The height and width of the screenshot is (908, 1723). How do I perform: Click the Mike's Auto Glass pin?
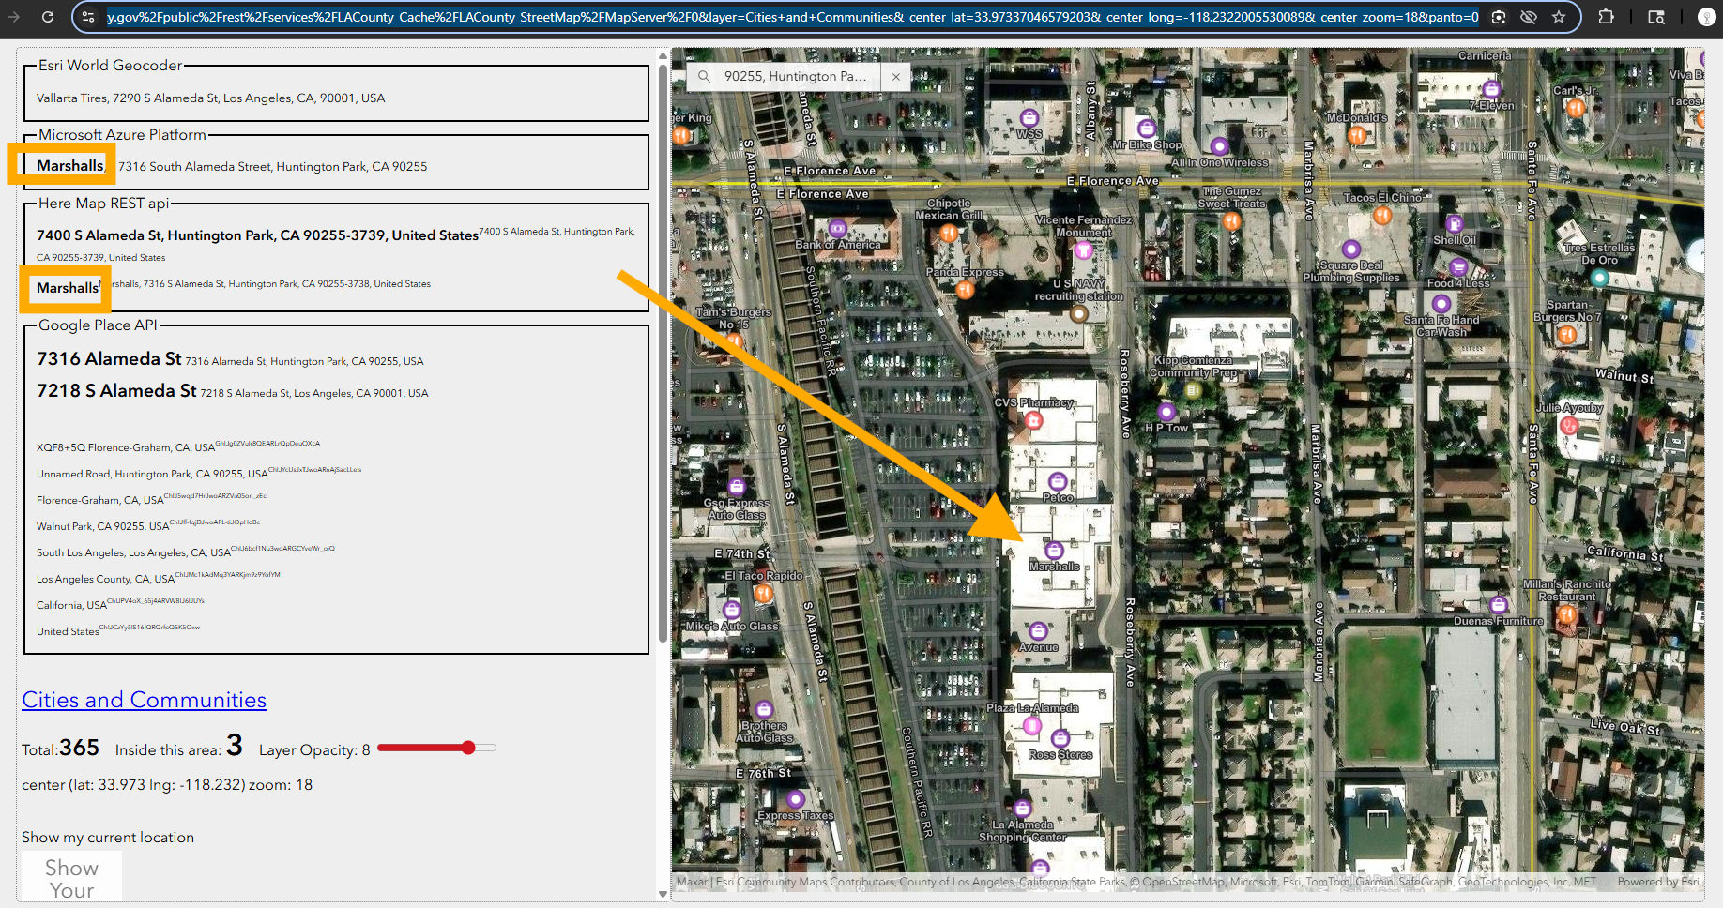[732, 610]
